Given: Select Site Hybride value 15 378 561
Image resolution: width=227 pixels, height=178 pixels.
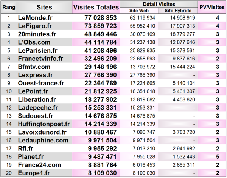Looking at the screenshot, I should [182, 51].
